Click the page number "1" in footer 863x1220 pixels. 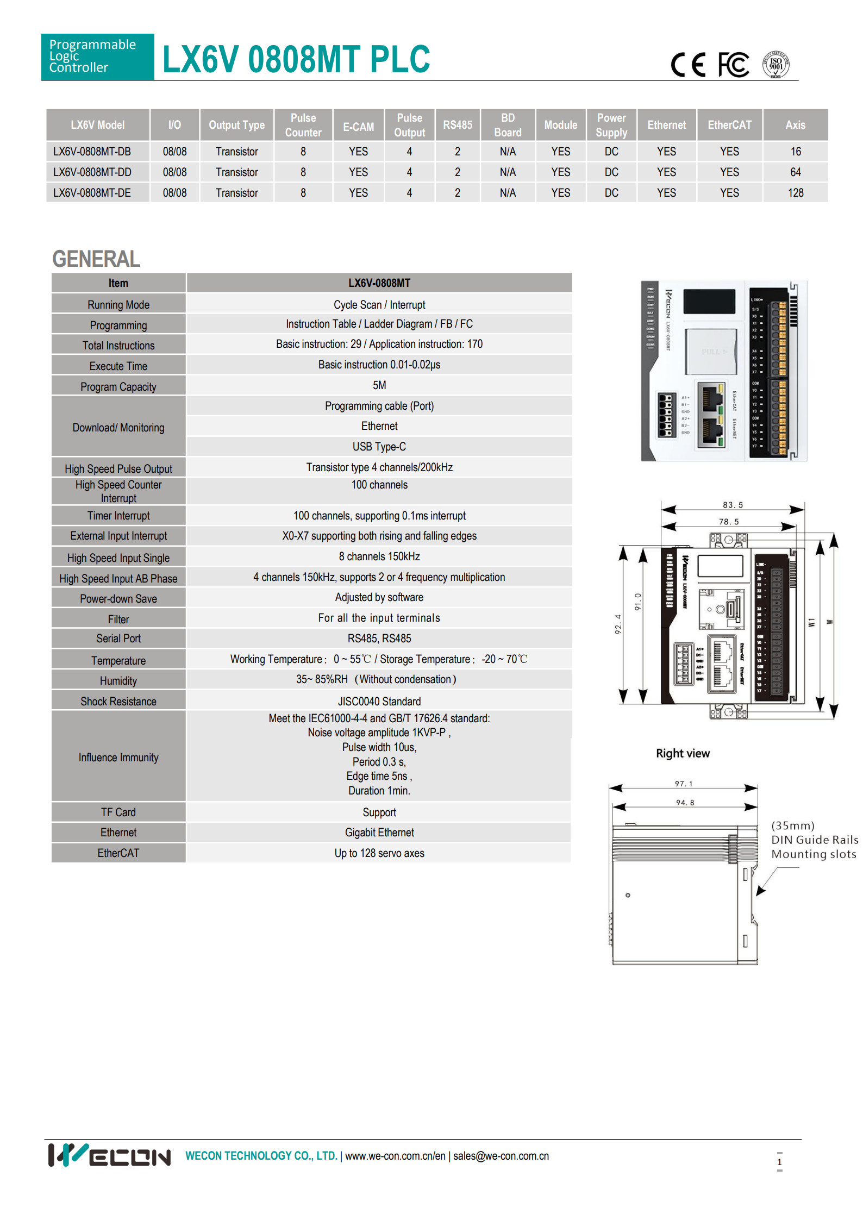[779, 1162]
